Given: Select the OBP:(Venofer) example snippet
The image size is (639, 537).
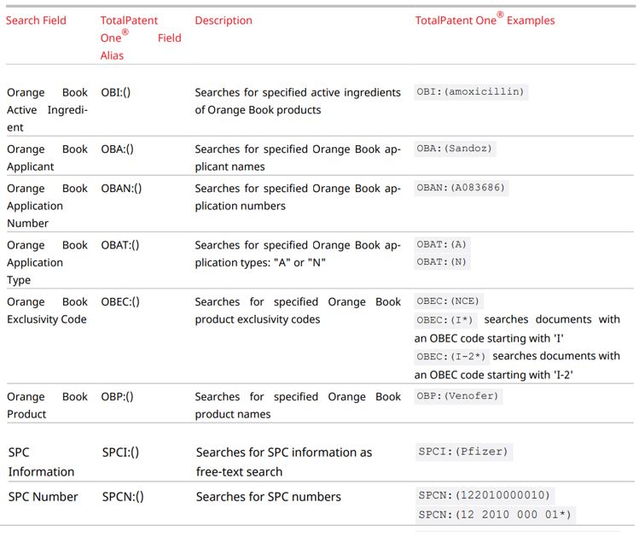Looking at the screenshot, I should click(458, 396).
